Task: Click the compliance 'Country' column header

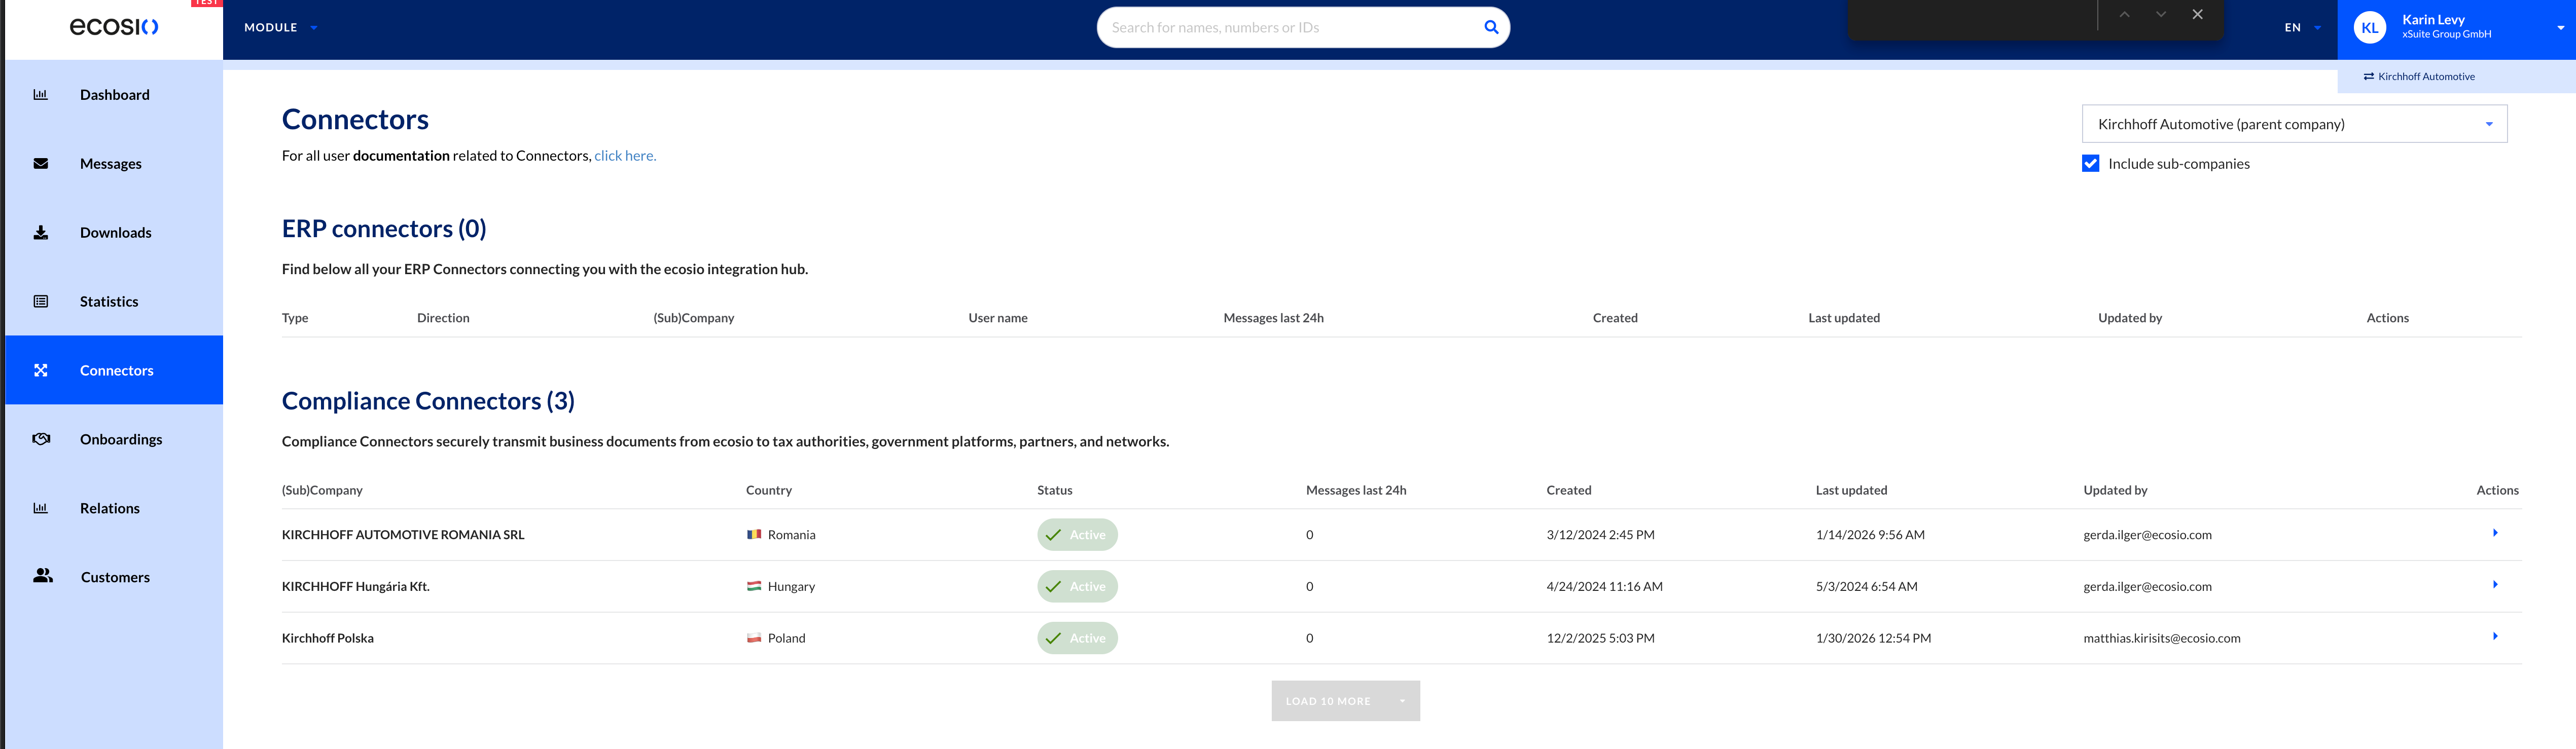Action: (769, 490)
